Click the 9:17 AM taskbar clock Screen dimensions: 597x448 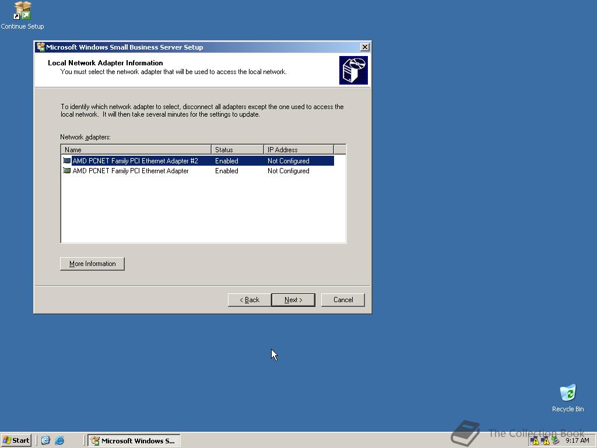point(577,440)
